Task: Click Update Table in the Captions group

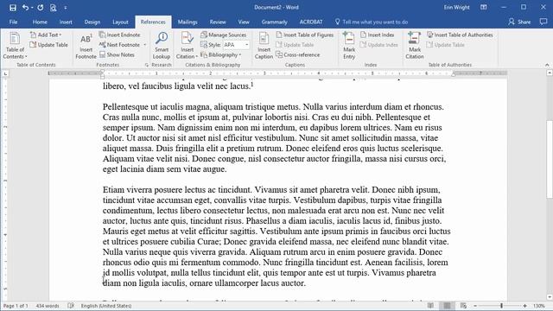Action: pyautogui.click(x=295, y=45)
